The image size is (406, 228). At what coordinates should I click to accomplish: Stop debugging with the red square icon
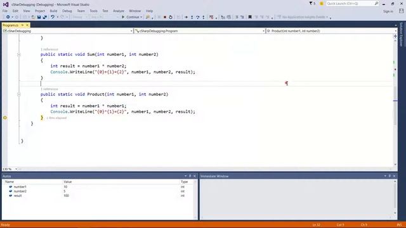(x=165, y=17)
